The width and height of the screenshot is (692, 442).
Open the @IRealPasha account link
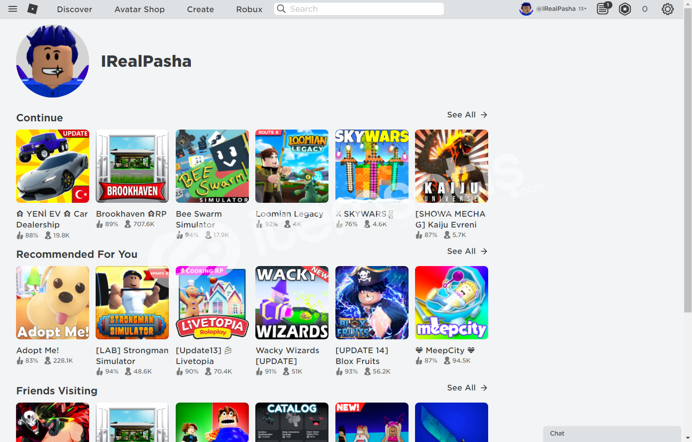coord(556,9)
